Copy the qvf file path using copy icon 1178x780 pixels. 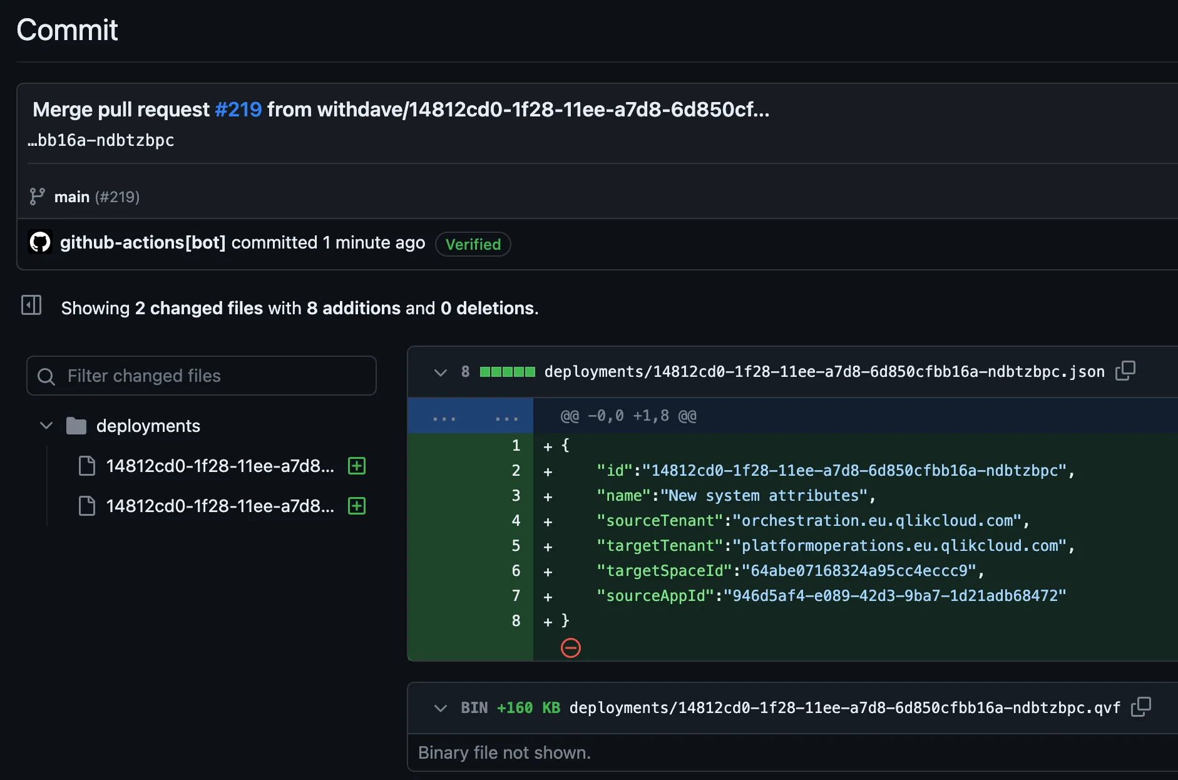pos(1141,707)
